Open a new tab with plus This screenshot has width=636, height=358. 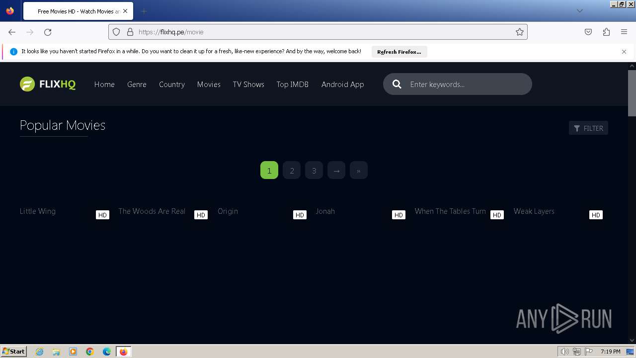(144, 11)
